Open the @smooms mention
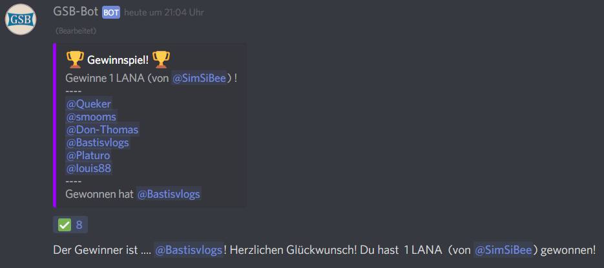 [x=91, y=117]
